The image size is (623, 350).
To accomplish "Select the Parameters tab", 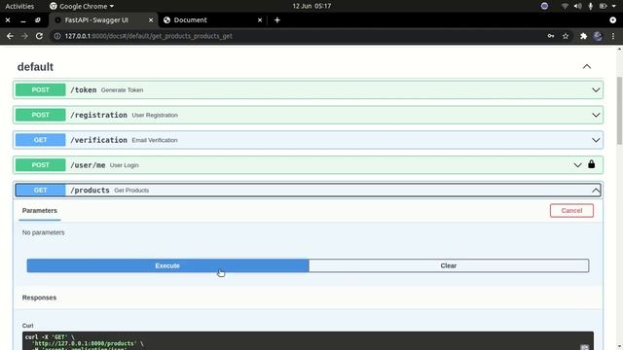I will click(x=40, y=211).
